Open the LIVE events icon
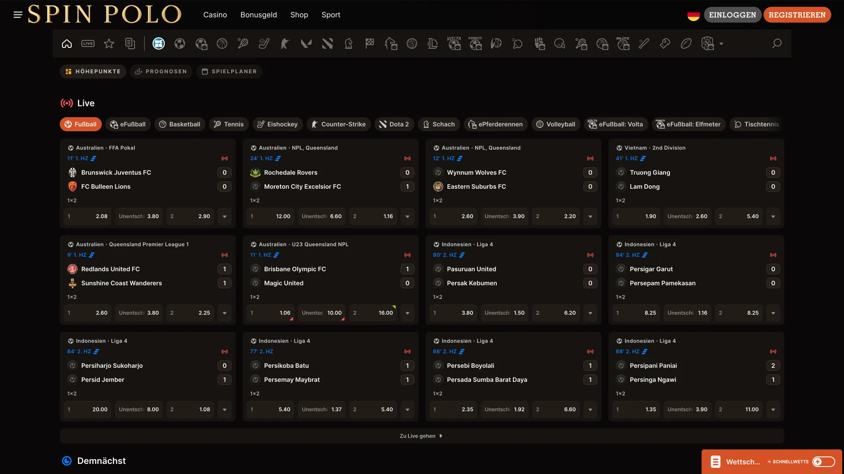844x474 pixels. click(x=88, y=43)
